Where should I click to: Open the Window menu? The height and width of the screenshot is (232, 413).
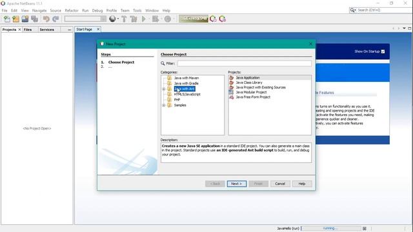[152, 10]
